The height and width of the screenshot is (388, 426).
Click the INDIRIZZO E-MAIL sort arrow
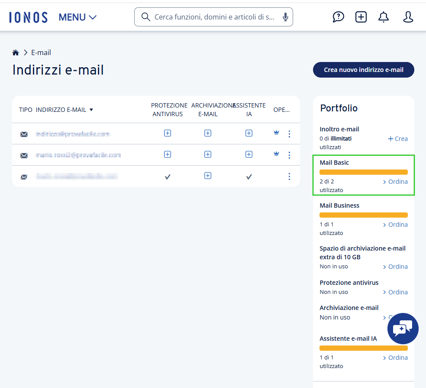(x=91, y=110)
